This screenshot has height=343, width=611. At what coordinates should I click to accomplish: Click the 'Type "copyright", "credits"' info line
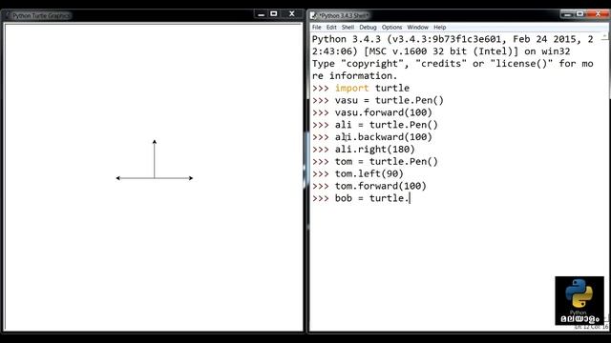453,70
